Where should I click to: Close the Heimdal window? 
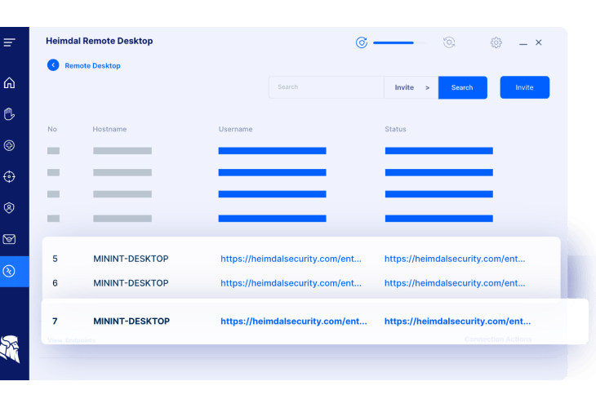(539, 42)
